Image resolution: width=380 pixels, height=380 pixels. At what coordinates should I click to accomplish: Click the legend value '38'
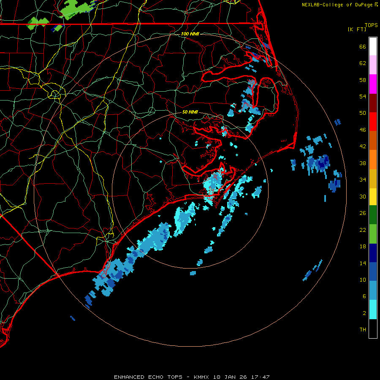coord(363,163)
